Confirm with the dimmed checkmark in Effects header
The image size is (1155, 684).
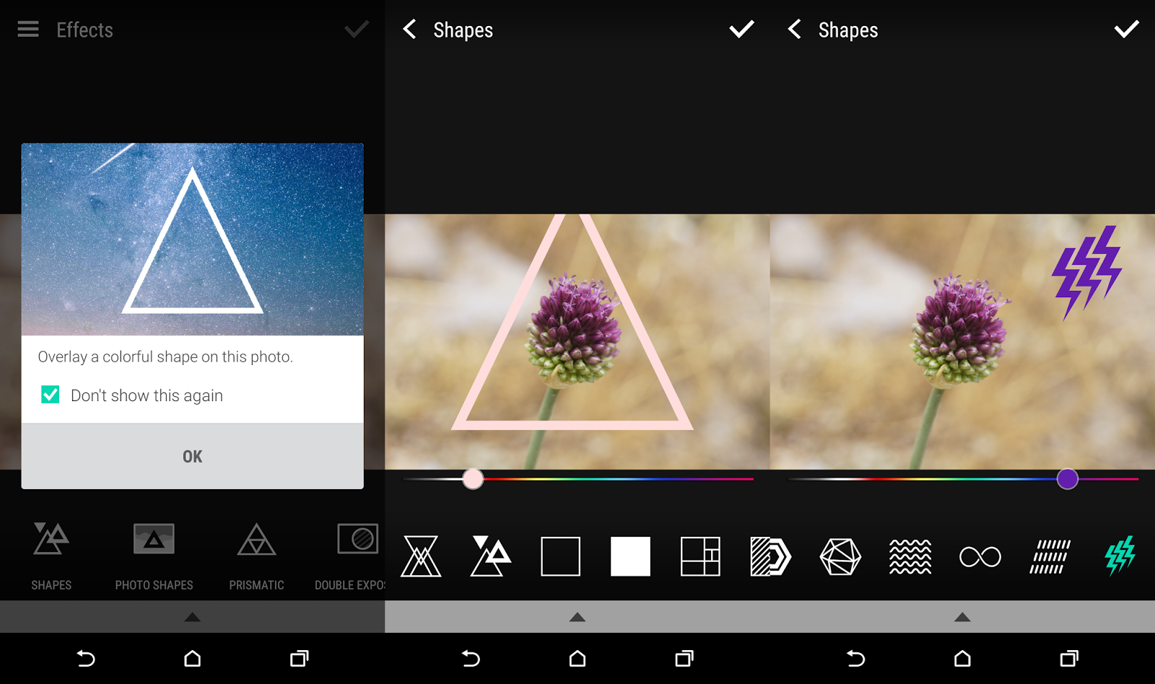pyautogui.click(x=356, y=30)
